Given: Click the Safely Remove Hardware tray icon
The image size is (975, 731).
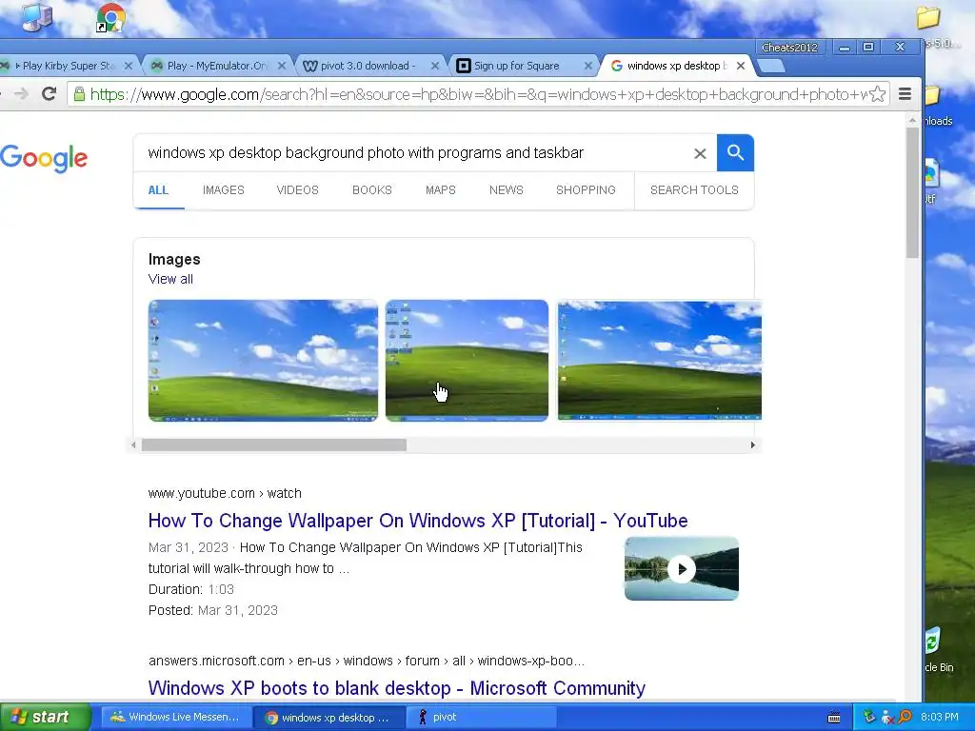Looking at the screenshot, I should point(869,718).
